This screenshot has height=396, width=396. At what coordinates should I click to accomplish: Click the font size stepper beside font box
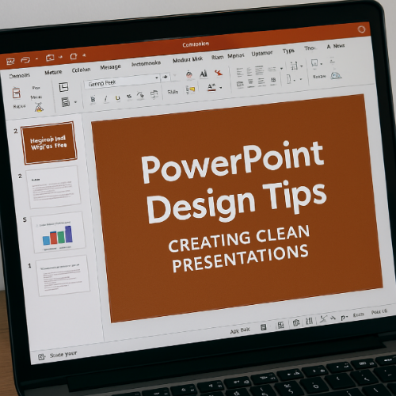point(166,77)
